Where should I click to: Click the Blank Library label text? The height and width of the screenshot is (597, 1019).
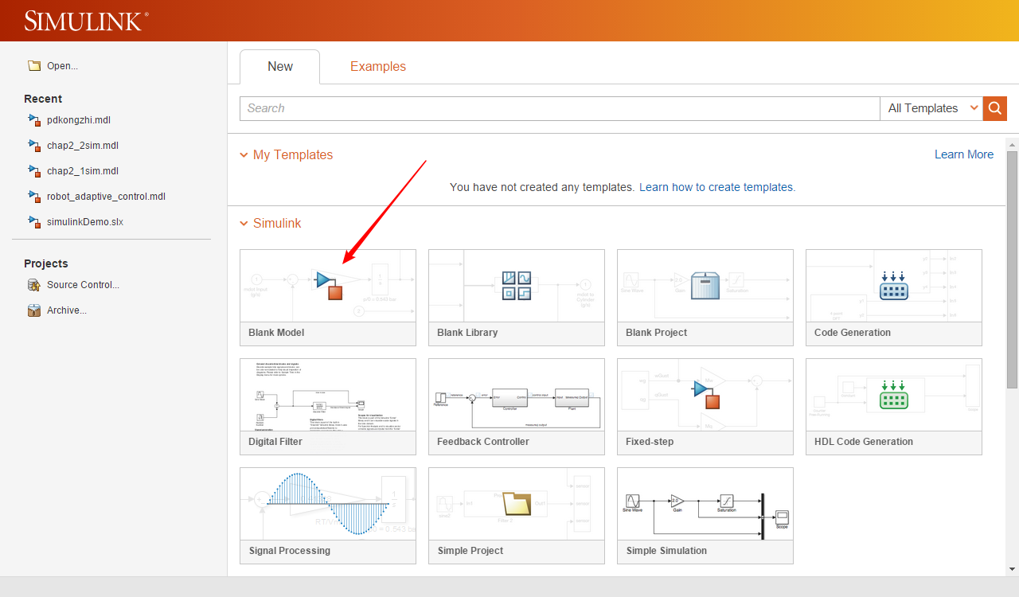click(x=467, y=333)
